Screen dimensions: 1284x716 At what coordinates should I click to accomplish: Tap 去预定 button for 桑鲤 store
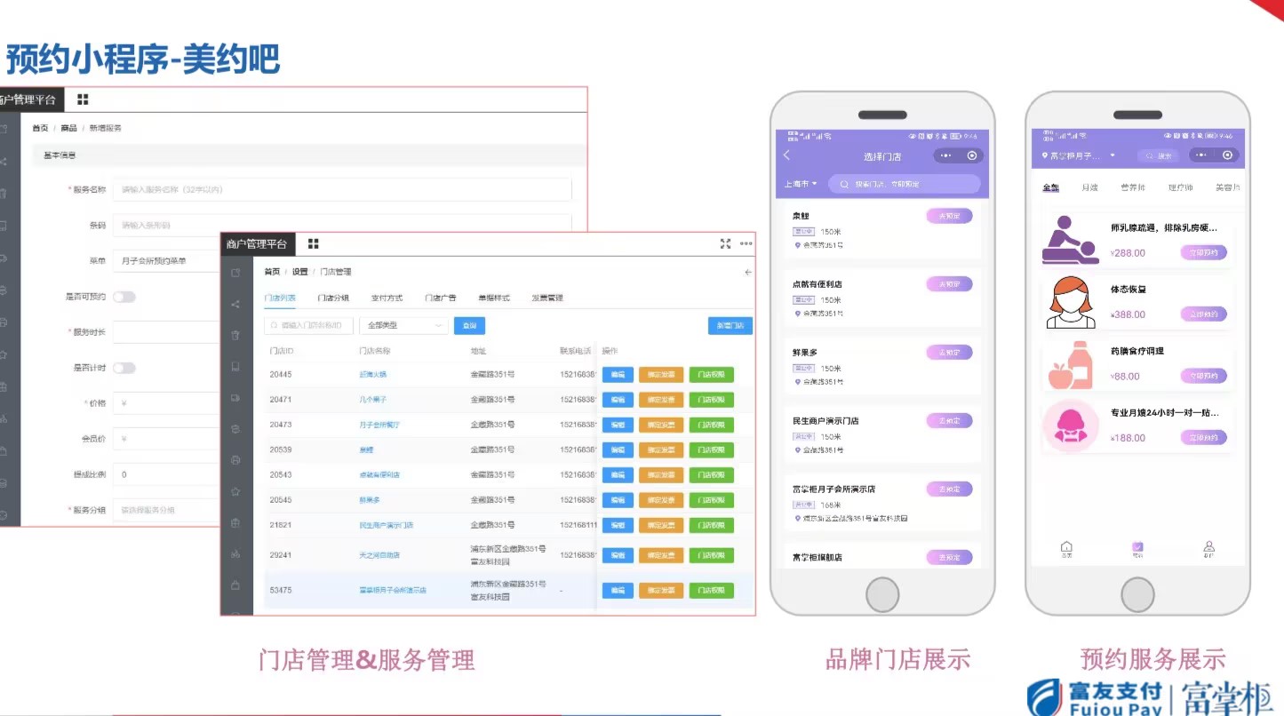coord(949,216)
